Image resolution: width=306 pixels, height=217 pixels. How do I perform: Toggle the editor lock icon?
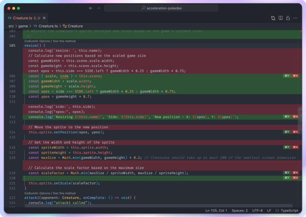click(288, 18)
